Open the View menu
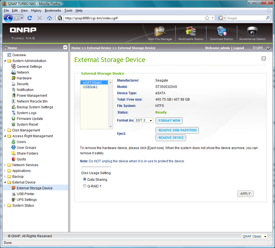Image resolution: width=275 pixels, height=248 pixels. (x=24, y=10)
